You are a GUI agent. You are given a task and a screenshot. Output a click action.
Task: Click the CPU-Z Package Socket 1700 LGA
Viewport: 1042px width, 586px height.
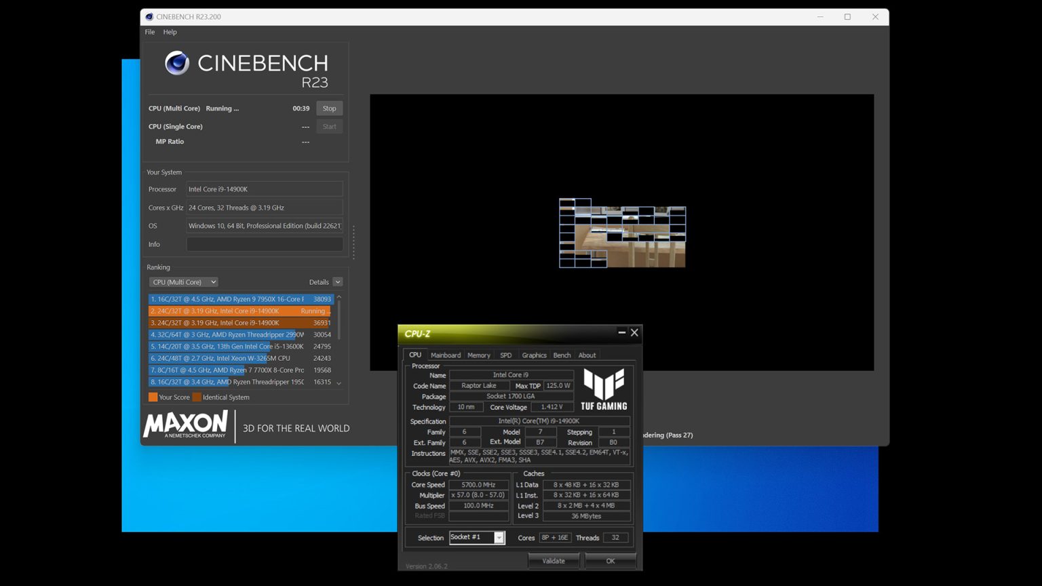tap(511, 396)
